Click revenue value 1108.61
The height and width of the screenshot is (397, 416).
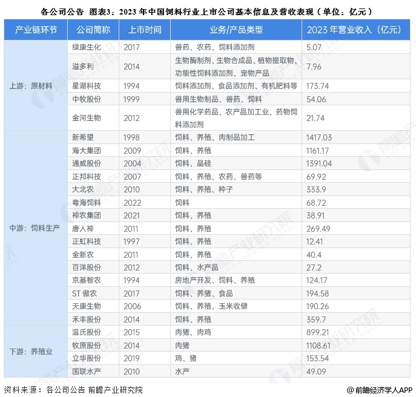(x=318, y=346)
